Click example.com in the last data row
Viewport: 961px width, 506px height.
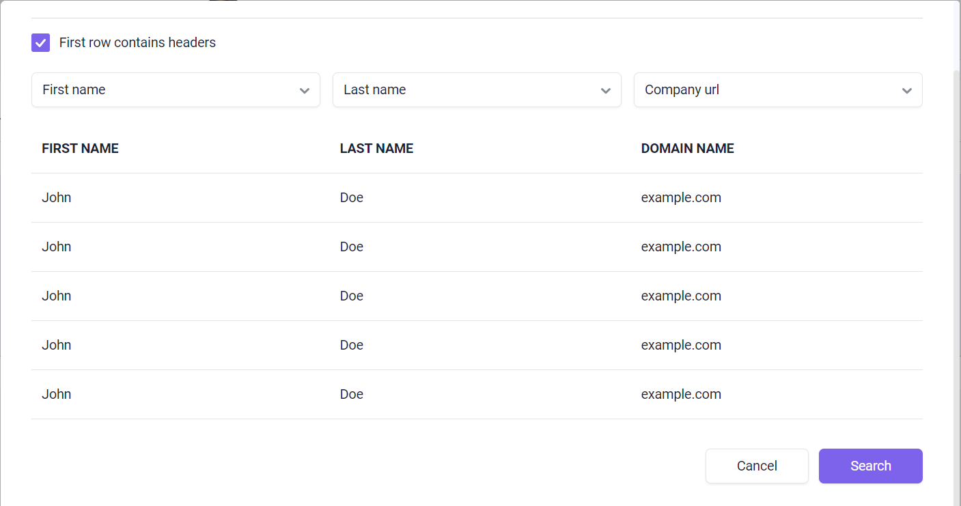681,394
